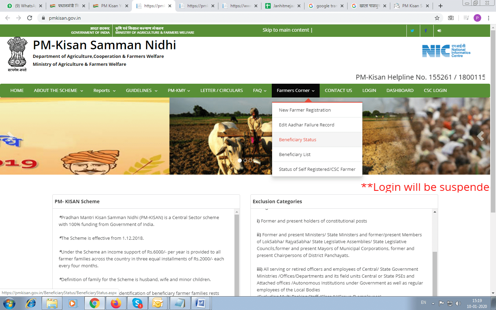
Task: Select Edit Aadhar Failure Record
Action: [x=317, y=125]
